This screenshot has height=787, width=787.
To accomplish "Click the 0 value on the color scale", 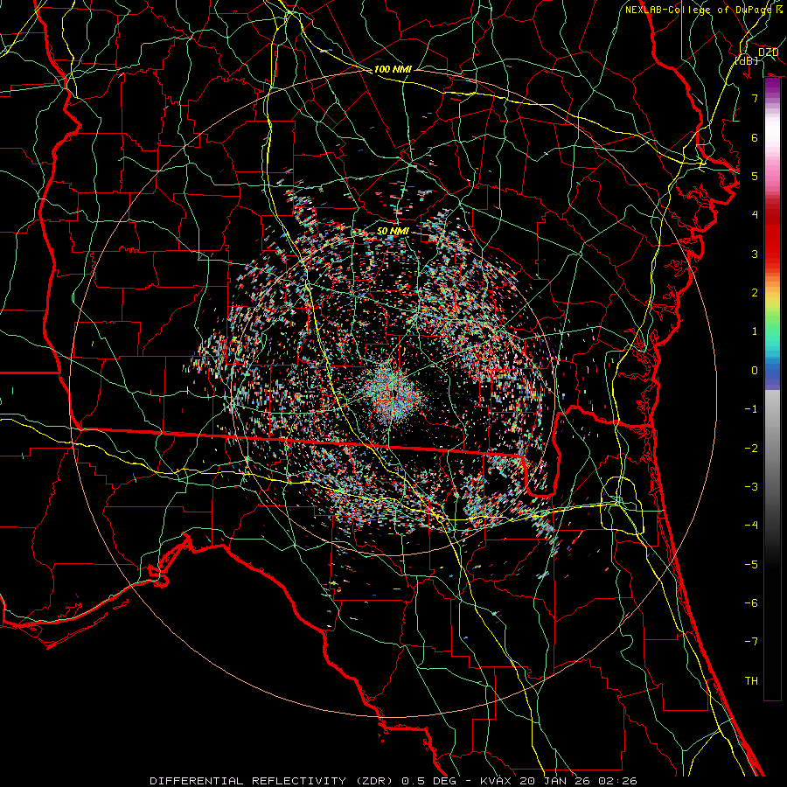I will pyautogui.click(x=755, y=371).
